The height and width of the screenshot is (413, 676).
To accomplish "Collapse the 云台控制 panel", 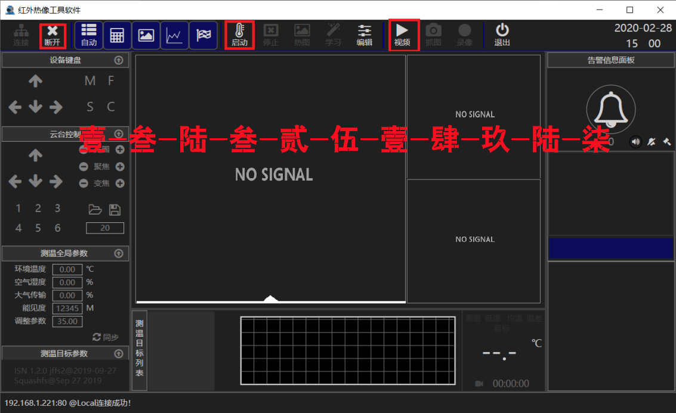I will click(x=118, y=133).
